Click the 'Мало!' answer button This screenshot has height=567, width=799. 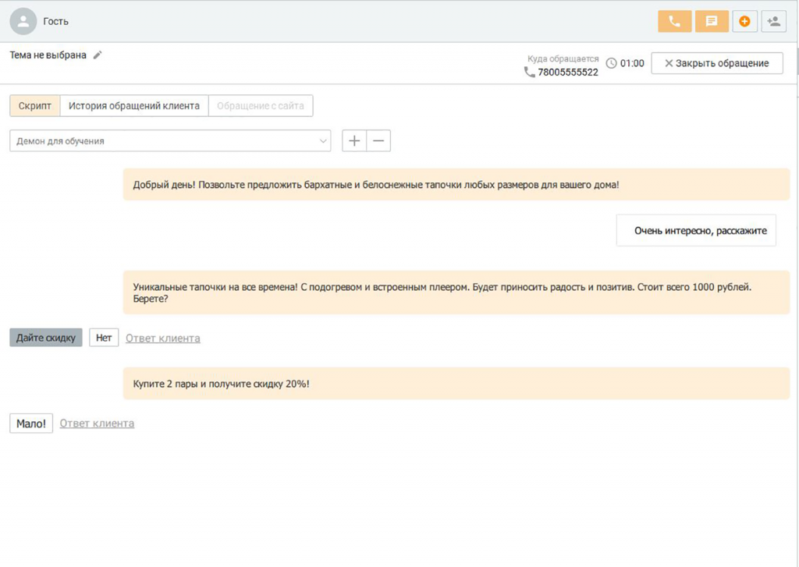[x=31, y=423]
